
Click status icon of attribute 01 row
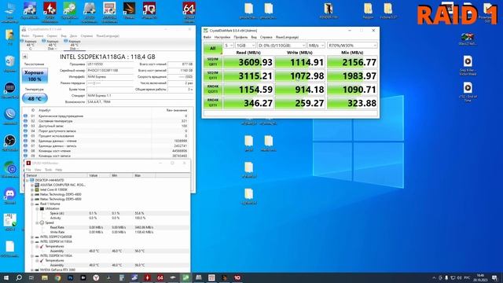(x=25, y=116)
